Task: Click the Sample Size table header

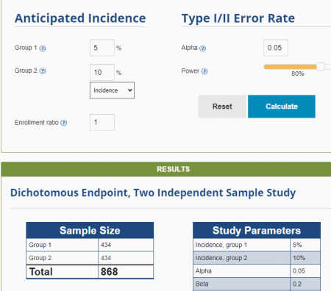Action: (x=90, y=230)
